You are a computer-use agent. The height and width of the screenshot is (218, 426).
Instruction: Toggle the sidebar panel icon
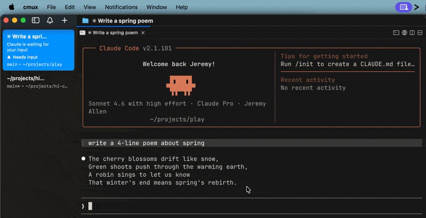(36, 20)
